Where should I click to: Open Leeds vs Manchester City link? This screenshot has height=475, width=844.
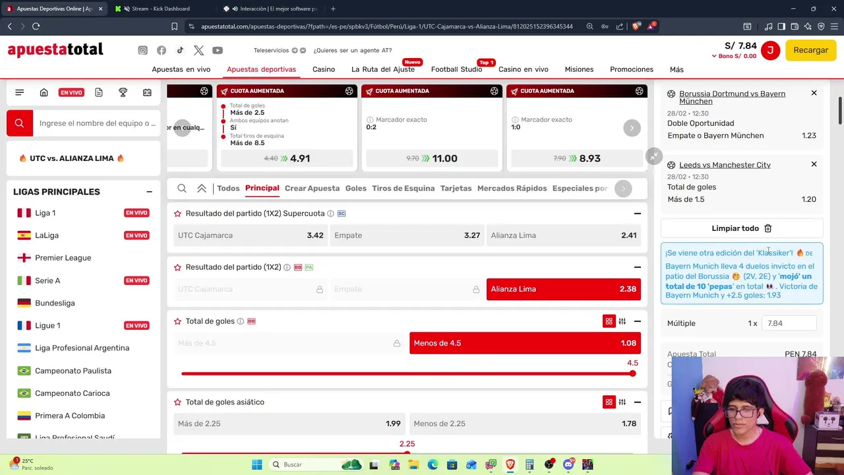[725, 165]
